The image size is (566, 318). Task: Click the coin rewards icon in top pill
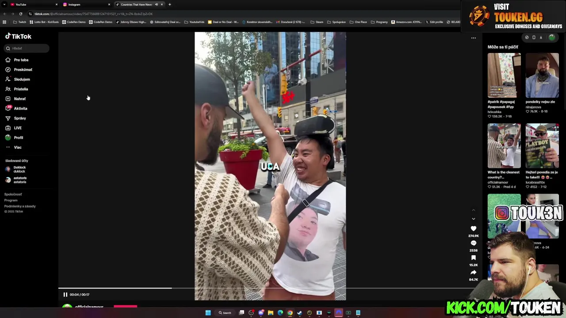coord(527,38)
